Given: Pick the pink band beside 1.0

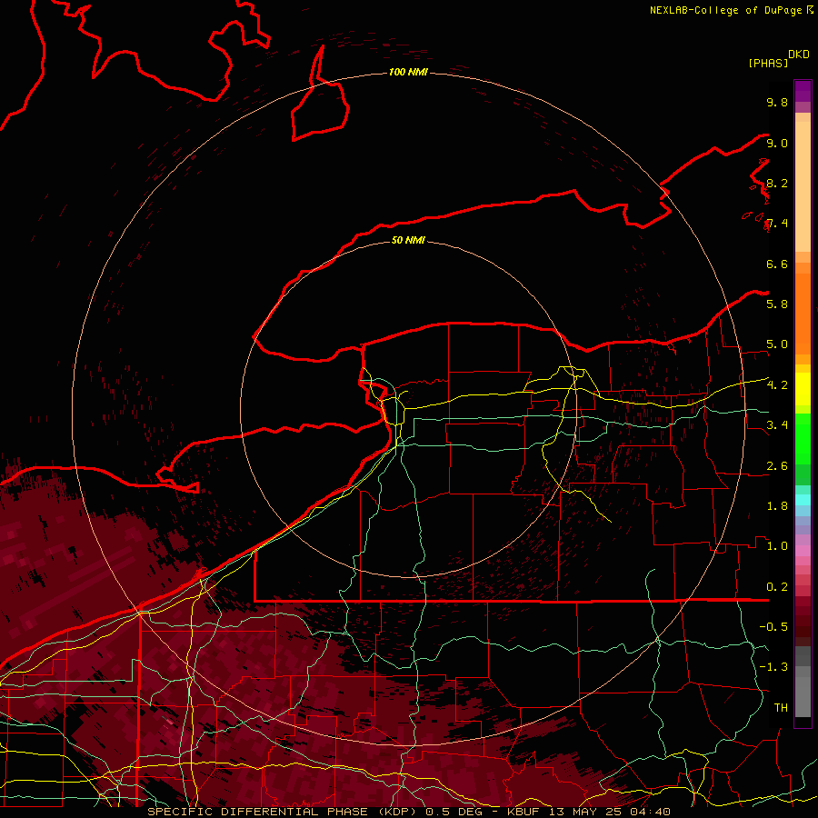Looking at the screenshot, I should pos(803,551).
